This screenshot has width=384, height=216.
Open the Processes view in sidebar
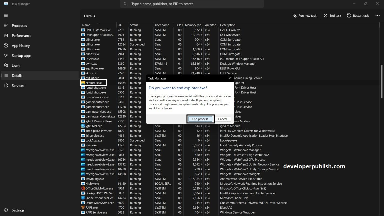click(19, 25)
